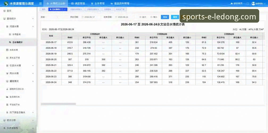Click the blue 查询 button
The width and height of the screenshot is (268, 133).
tap(165, 17)
